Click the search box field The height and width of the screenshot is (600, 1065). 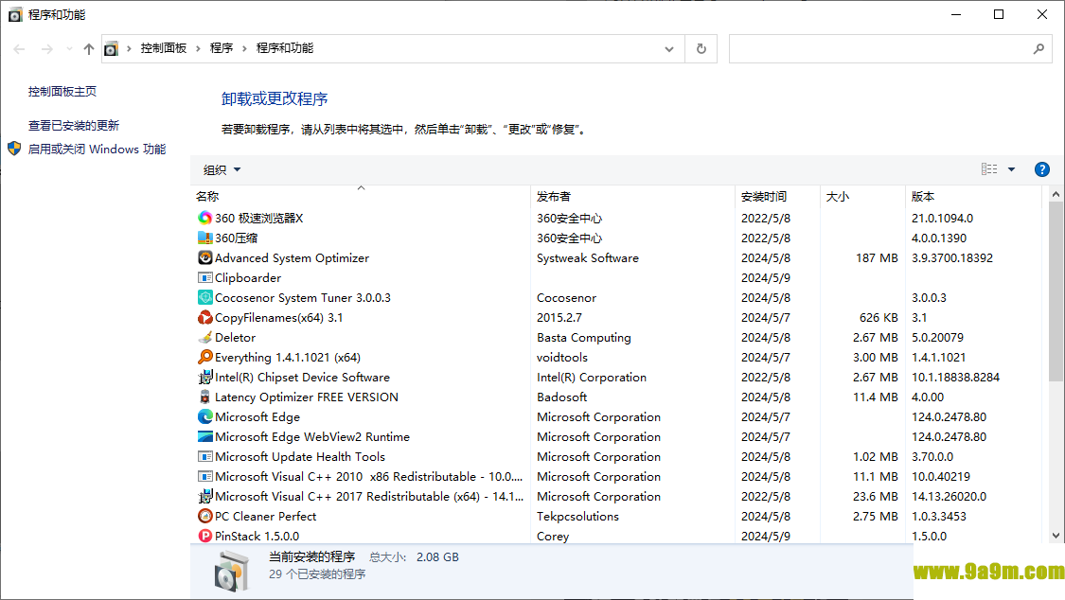891,49
